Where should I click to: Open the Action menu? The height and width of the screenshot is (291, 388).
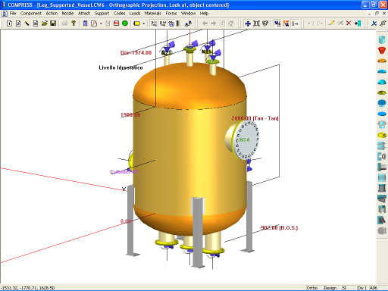point(52,14)
